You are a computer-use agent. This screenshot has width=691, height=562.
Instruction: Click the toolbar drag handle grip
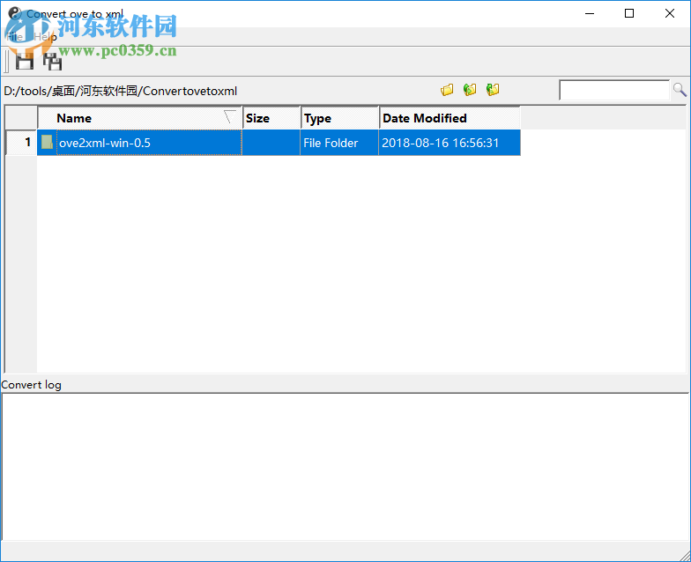coord(7,62)
